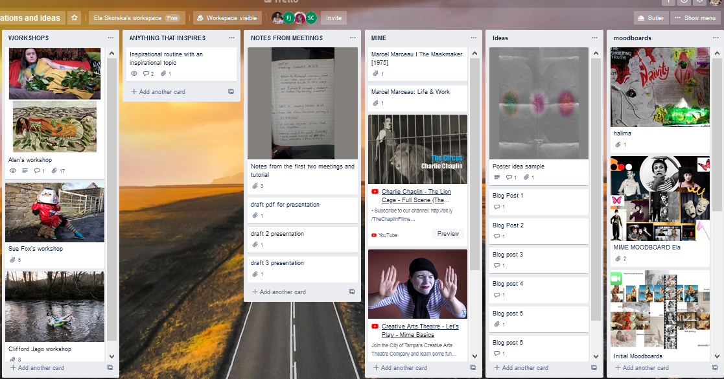Open the Show menu sidebar
This screenshot has height=379, width=724.
pyautogui.click(x=695, y=18)
